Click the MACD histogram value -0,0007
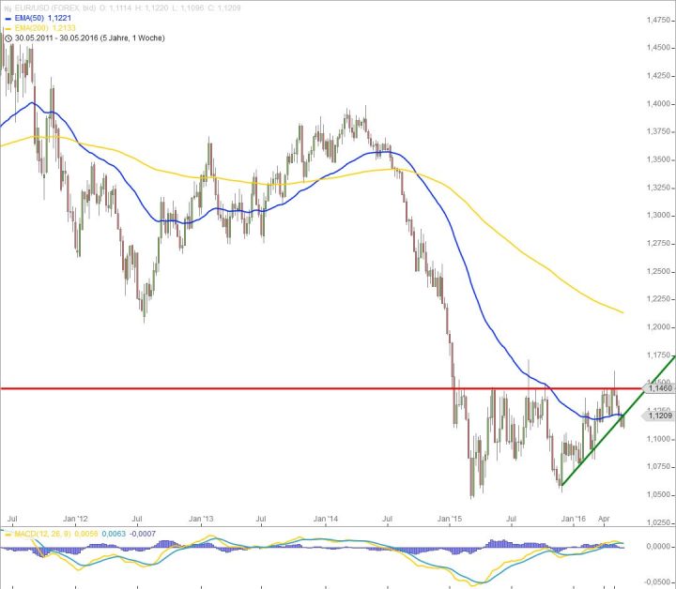Viewport: 676px width, 589px height. coord(143,534)
